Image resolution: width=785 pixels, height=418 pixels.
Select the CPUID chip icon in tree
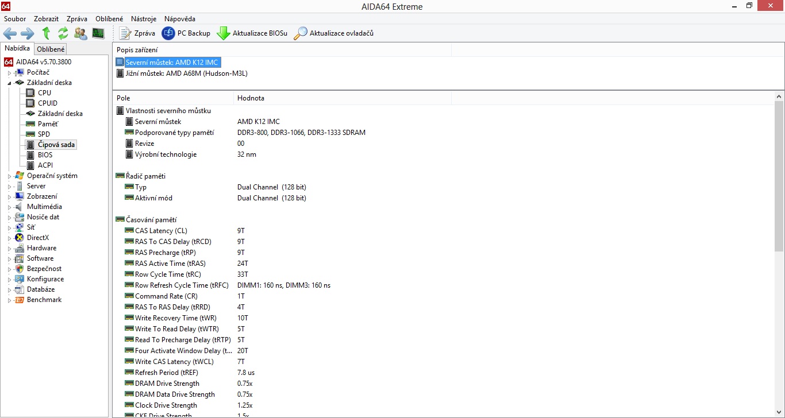(x=30, y=103)
